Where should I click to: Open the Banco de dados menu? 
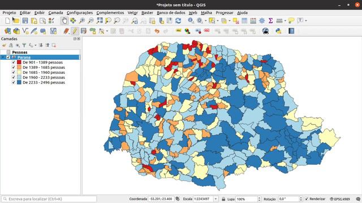point(171,13)
